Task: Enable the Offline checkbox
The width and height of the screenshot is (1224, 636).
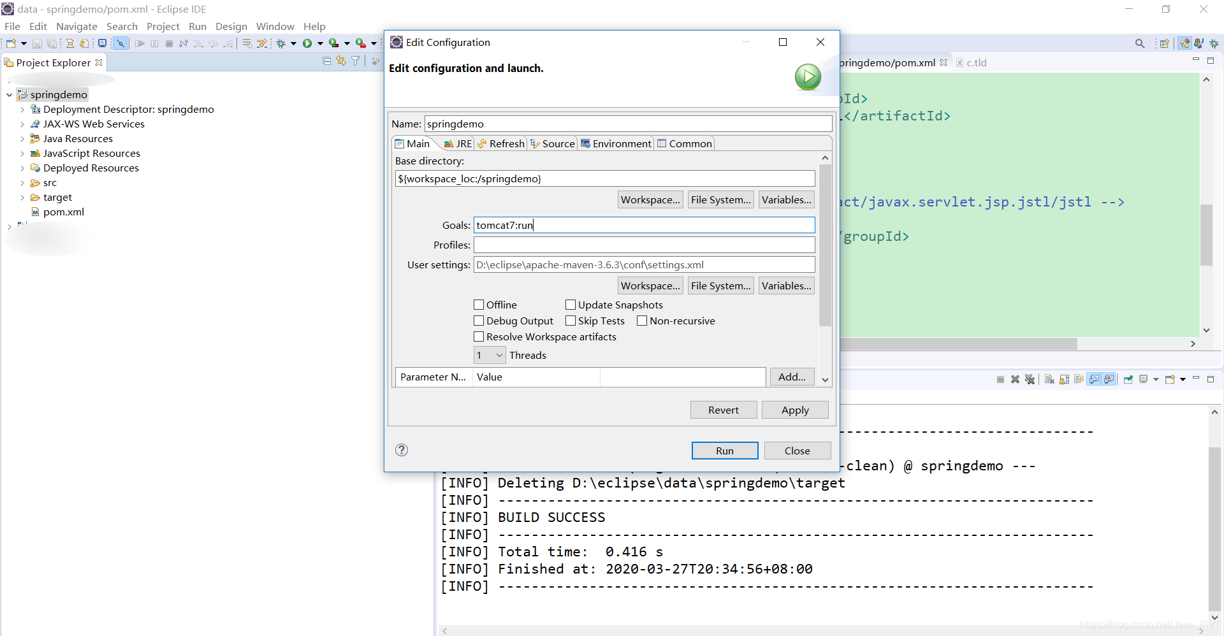Action: pos(479,305)
